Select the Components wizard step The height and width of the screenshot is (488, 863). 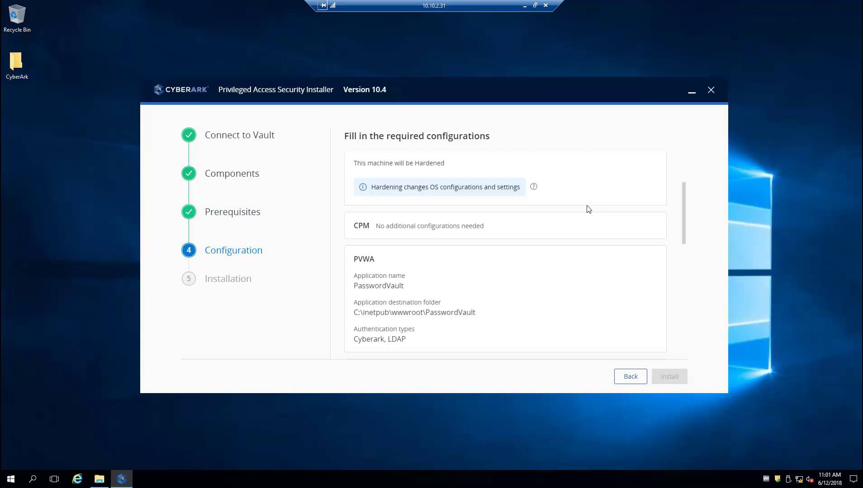tap(232, 173)
